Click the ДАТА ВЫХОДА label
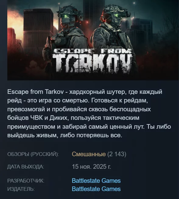Viewport: 179px width, 199px height. tap(26, 167)
